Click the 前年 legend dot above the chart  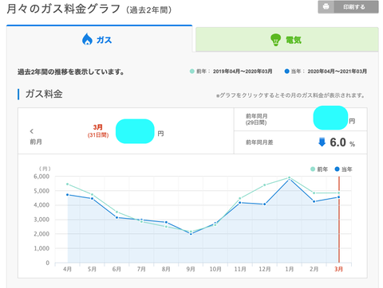(x=313, y=169)
